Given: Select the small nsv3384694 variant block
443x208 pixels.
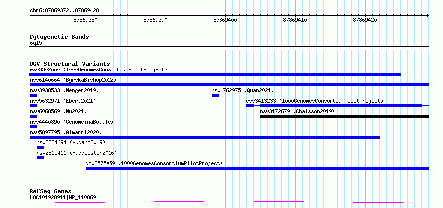Looking at the screenshot, I should pyautogui.click(x=40, y=147).
